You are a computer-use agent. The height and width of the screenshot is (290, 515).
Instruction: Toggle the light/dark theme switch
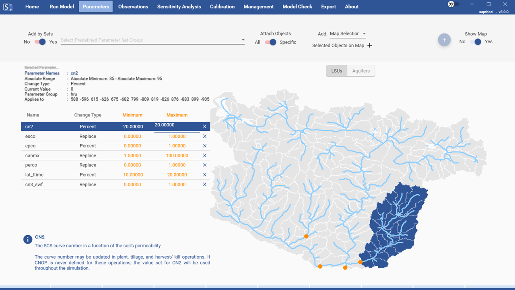click(x=453, y=4)
